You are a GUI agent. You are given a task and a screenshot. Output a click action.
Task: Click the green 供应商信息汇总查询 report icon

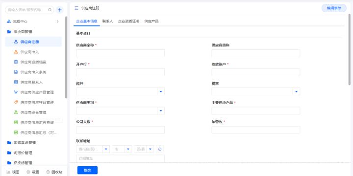point(16,123)
